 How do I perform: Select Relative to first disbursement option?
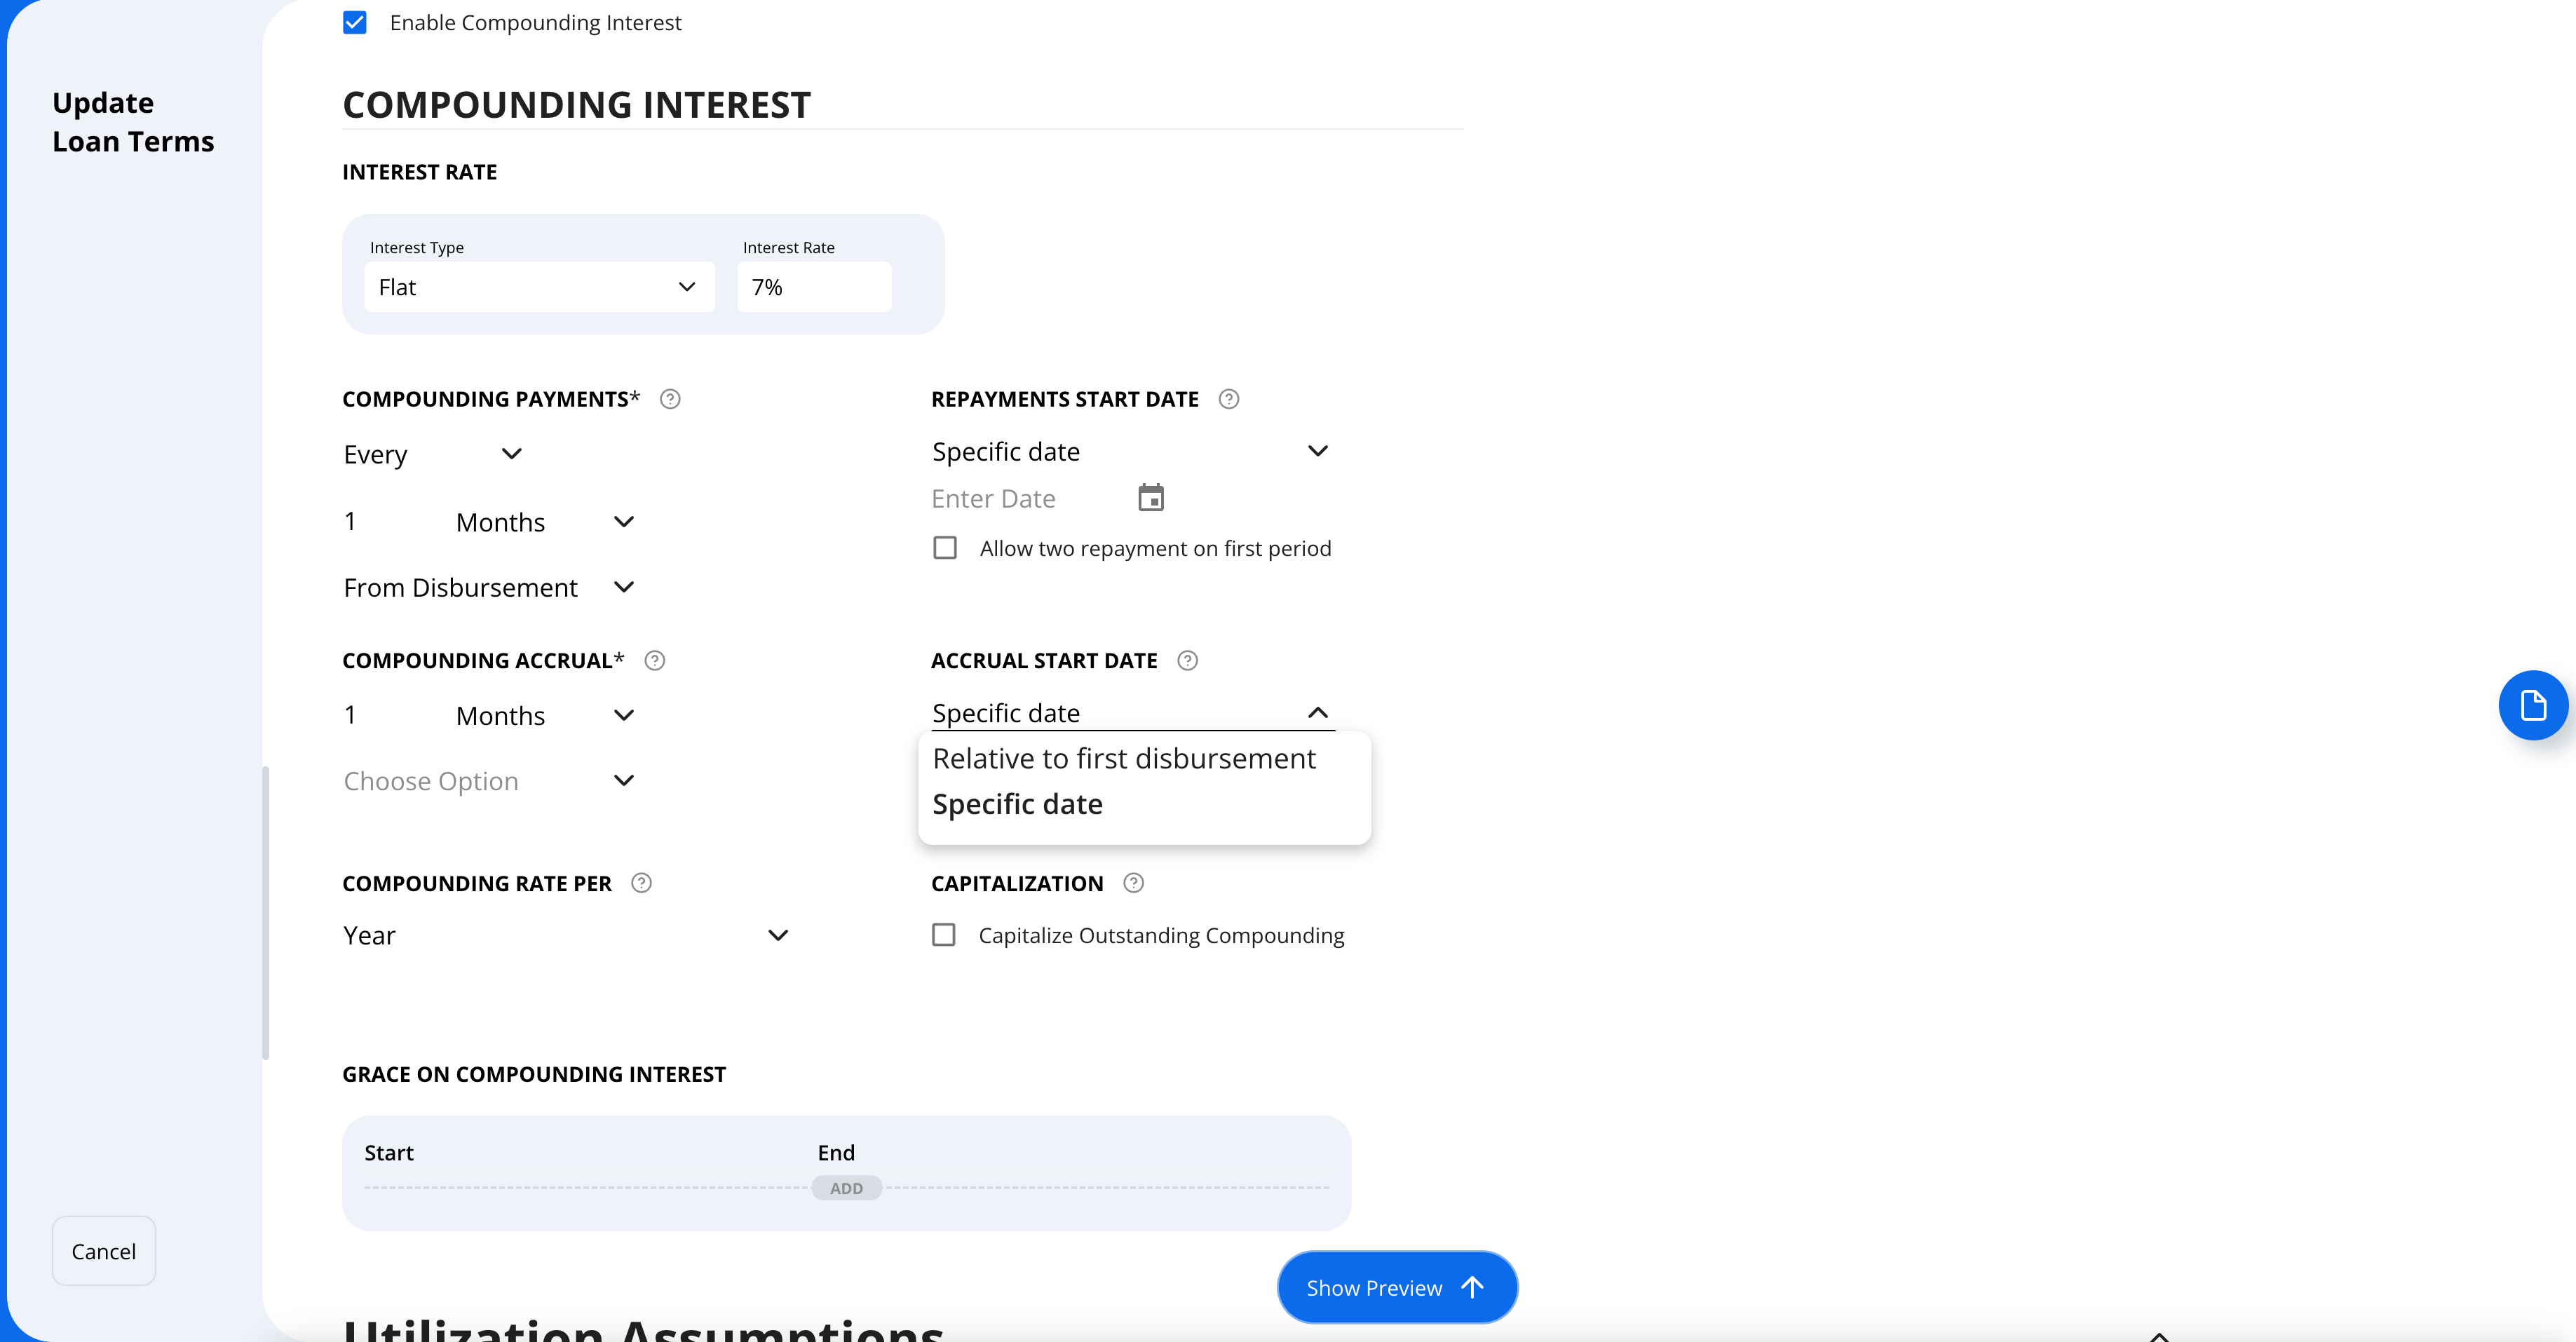(x=1124, y=759)
